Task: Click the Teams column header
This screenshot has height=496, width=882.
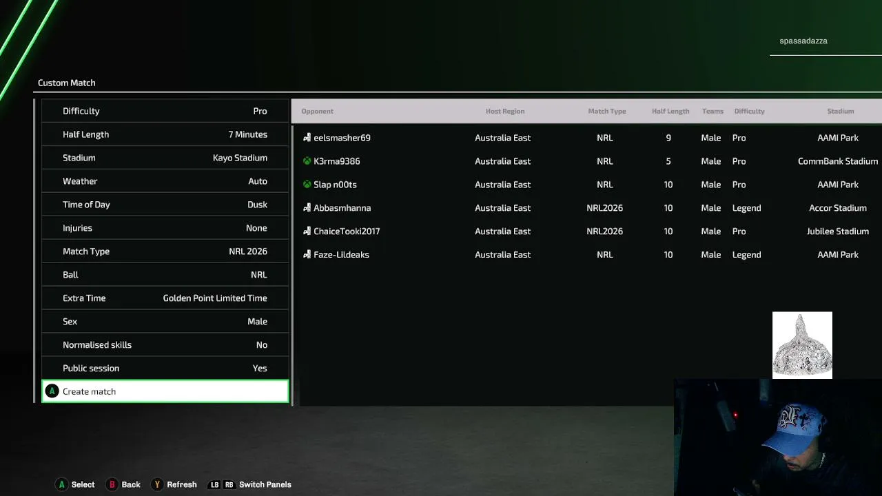Action: [x=712, y=111]
